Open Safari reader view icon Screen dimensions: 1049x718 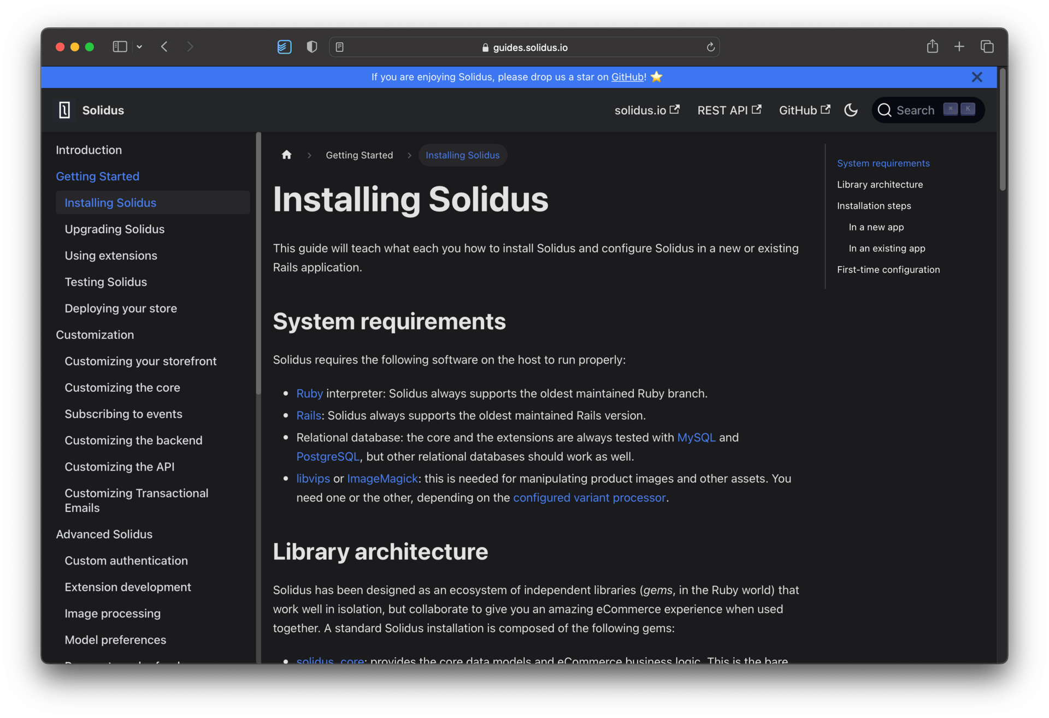340,48
